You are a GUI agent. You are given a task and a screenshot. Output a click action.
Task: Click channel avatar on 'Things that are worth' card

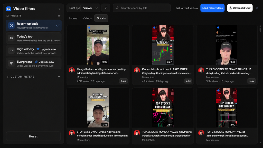(72, 70)
